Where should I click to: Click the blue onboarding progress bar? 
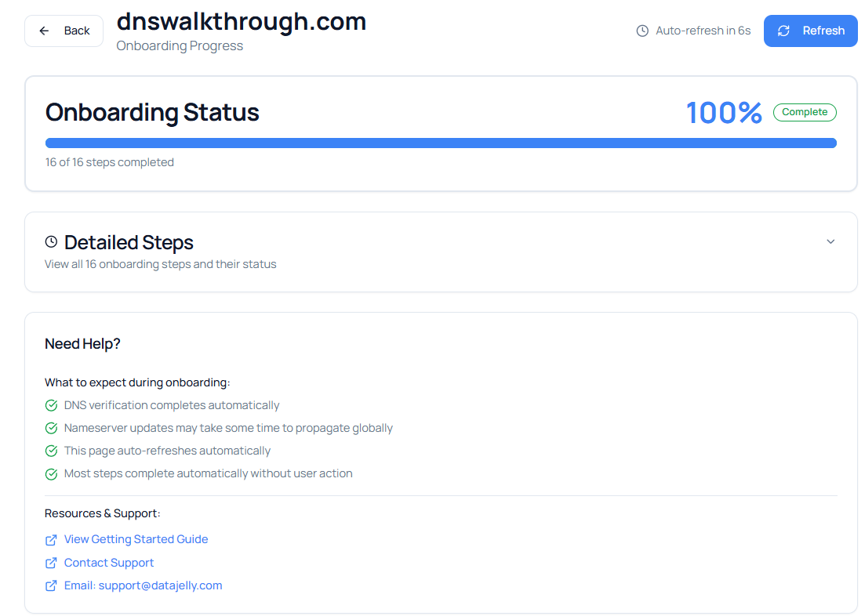point(441,143)
